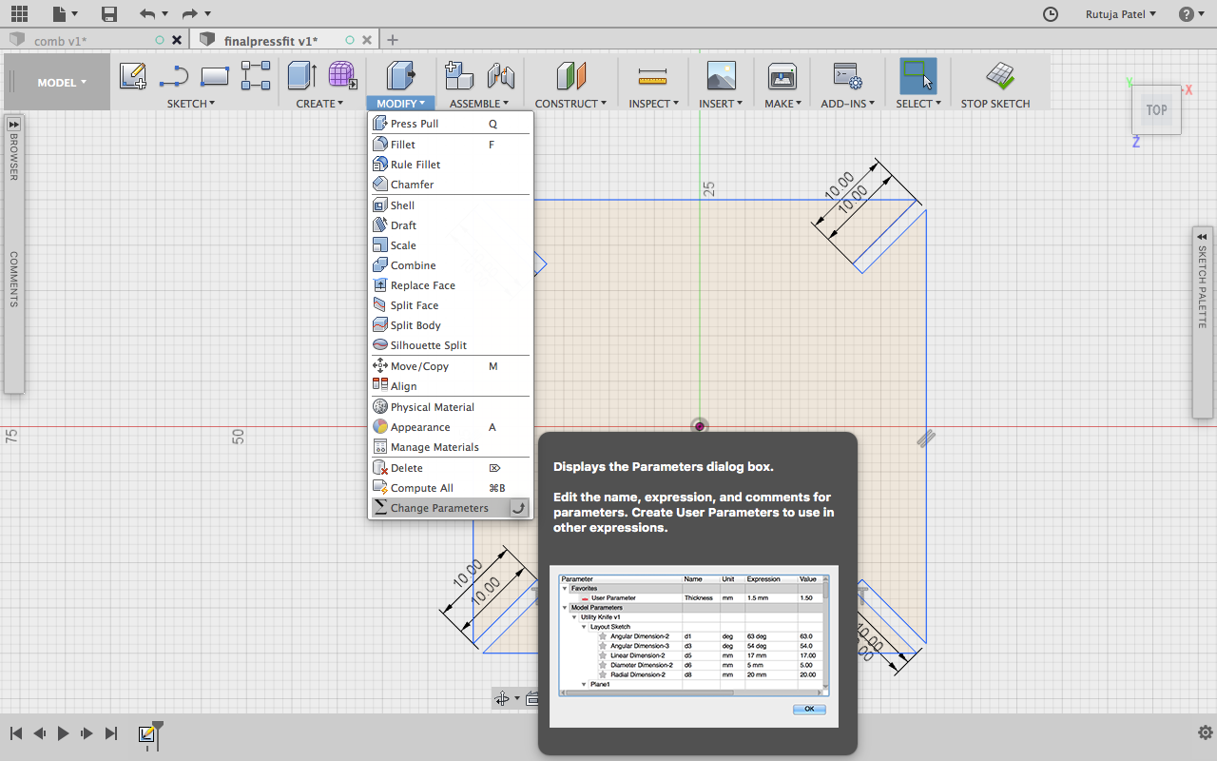Choose Split Body menu item
This screenshot has width=1217, height=761.
(451, 325)
